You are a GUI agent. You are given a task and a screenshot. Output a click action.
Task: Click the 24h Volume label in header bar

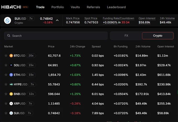(167, 18)
